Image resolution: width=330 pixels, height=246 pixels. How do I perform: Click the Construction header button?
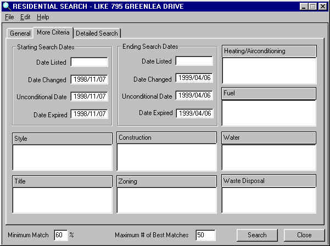[x=166, y=138]
